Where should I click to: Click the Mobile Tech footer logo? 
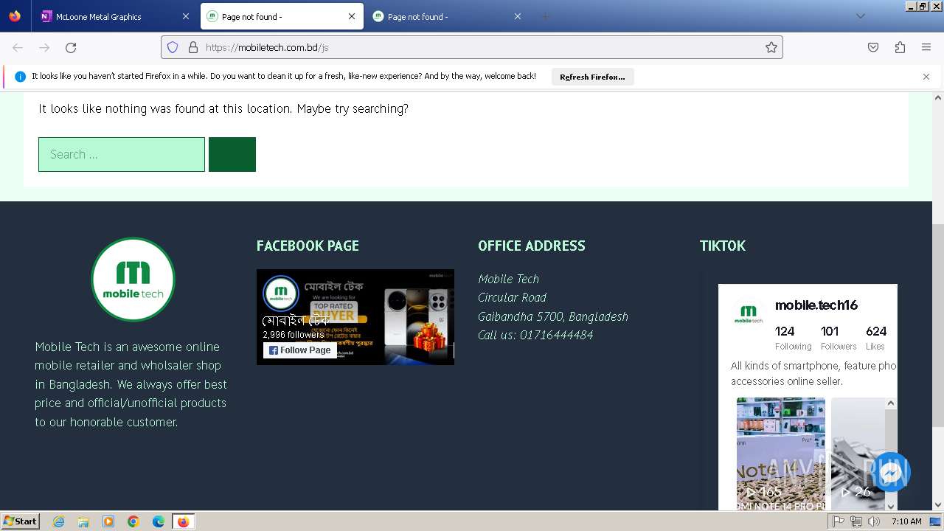[x=133, y=280]
